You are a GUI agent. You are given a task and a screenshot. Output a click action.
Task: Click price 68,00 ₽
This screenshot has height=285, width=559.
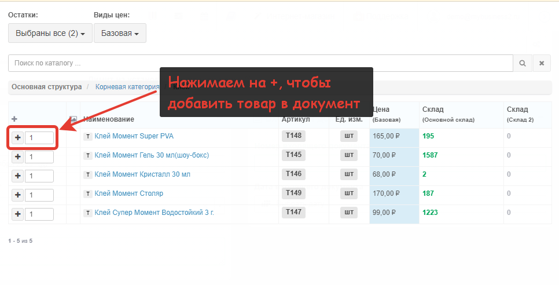pos(384,174)
